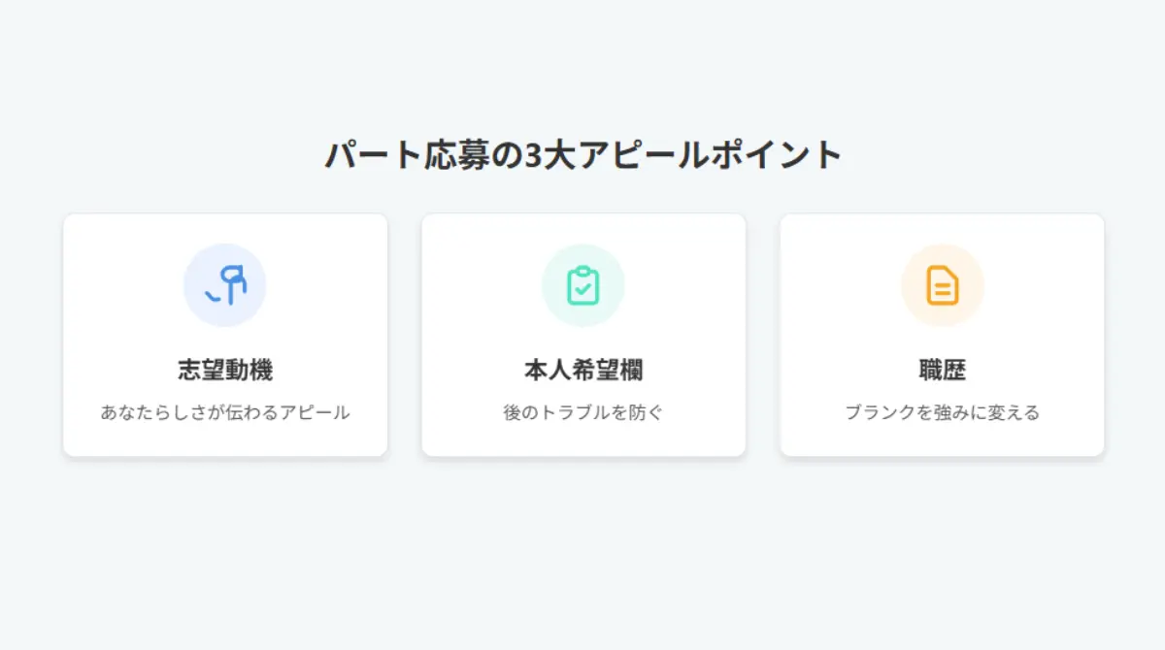Select the checkmark inside the clipboard icon
The height and width of the screenshot is (650, 1165).
[x=583, y=287]
